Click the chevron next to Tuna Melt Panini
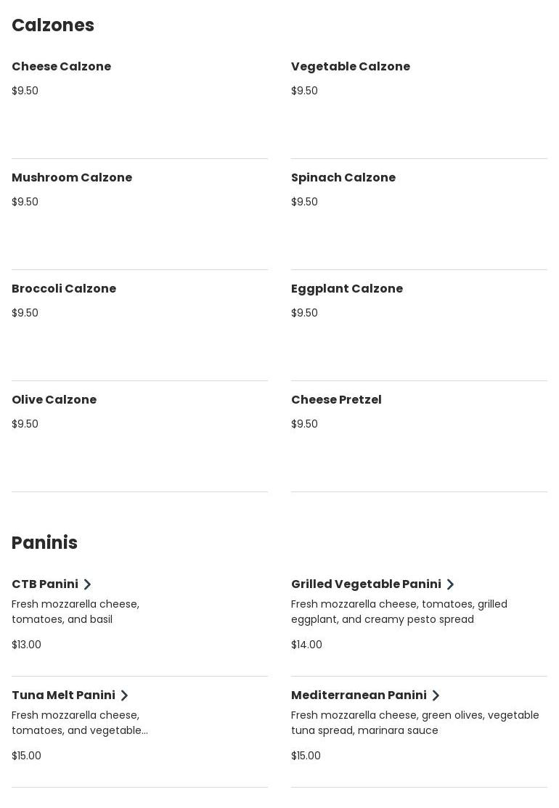Image resolution: width=559 pixels, height=808 pixels. click(x=124, y=695)
